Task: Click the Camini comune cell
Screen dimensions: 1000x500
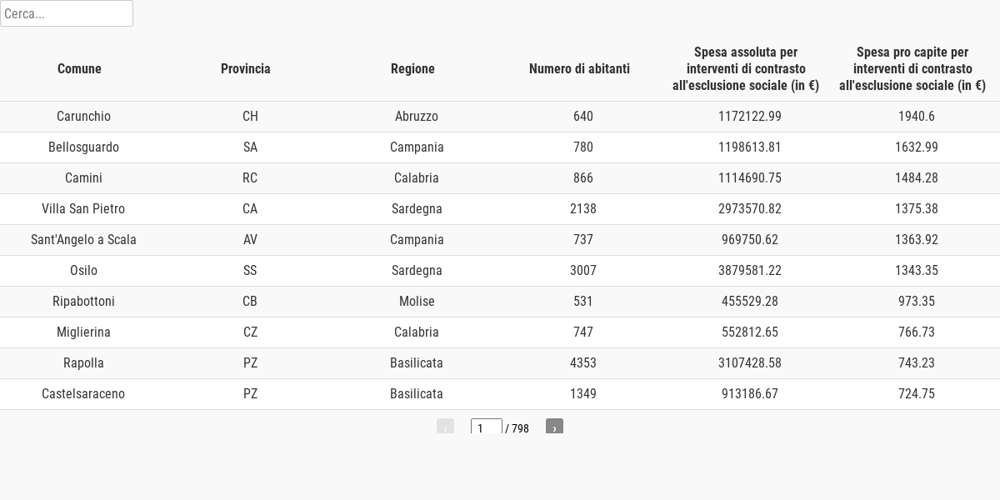Action: click(x=83, y=178)
